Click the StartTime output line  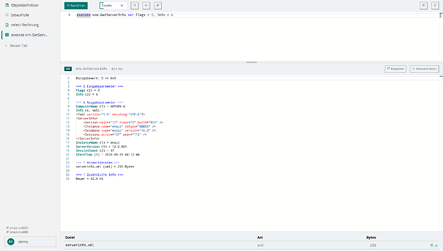(108, 154)
